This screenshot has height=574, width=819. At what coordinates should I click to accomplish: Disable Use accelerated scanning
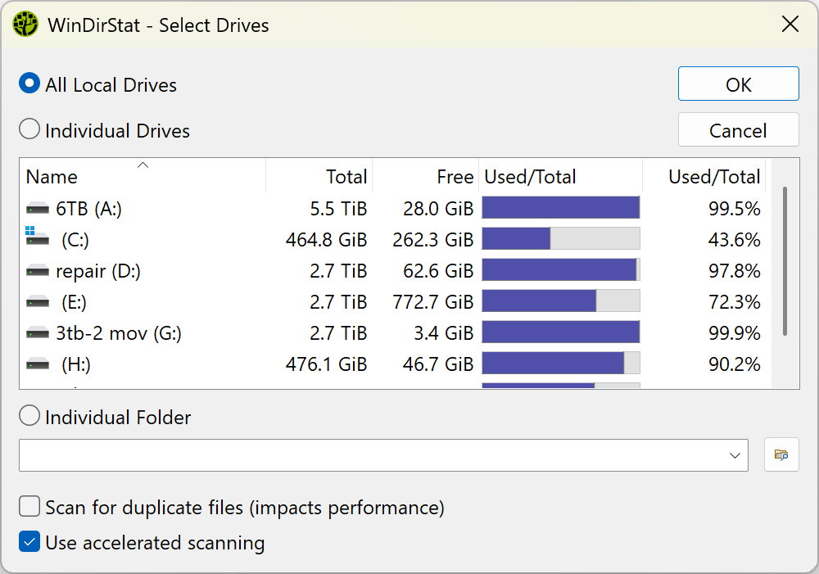pyautogui.click(x=29, y=542)
